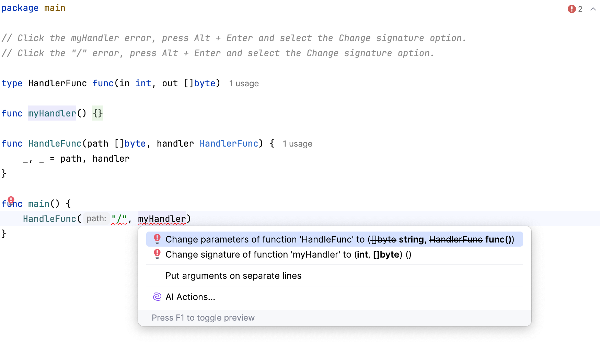The width and height of the screenshot is (600, 348).
Task: Collapse the inspection widget using the top-right chevron
Action: coord(593,9)
